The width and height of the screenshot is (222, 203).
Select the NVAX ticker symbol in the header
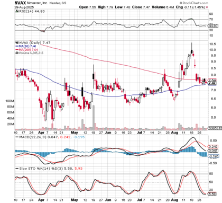pyautogui.click(x=20, y=3)
